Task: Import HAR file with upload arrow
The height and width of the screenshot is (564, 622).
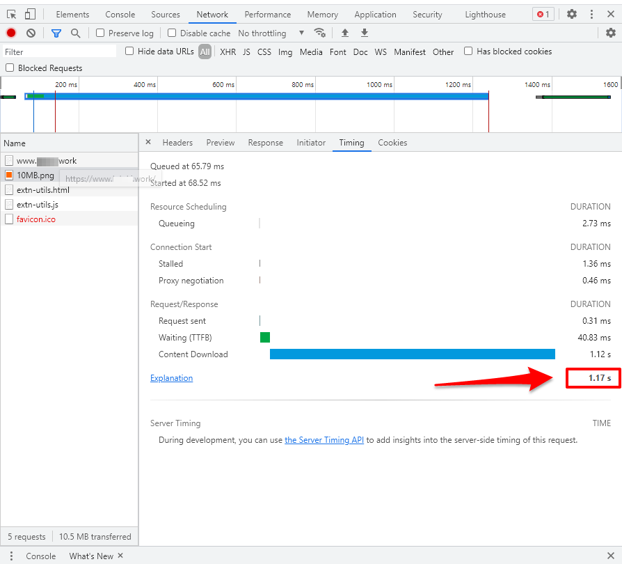Action: click(x=345, y=33)
